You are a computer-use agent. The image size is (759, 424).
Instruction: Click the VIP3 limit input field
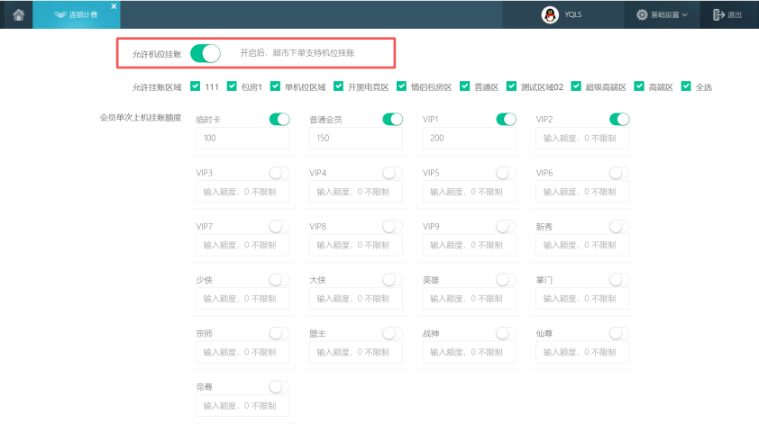coord(242,192)
